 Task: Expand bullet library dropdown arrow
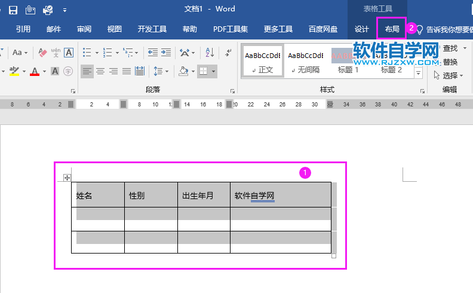pyautogui.click(x=97, y=53)
